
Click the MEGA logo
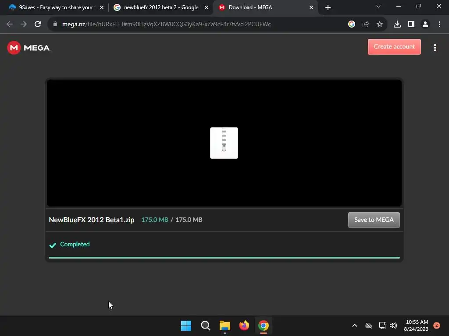28,48
